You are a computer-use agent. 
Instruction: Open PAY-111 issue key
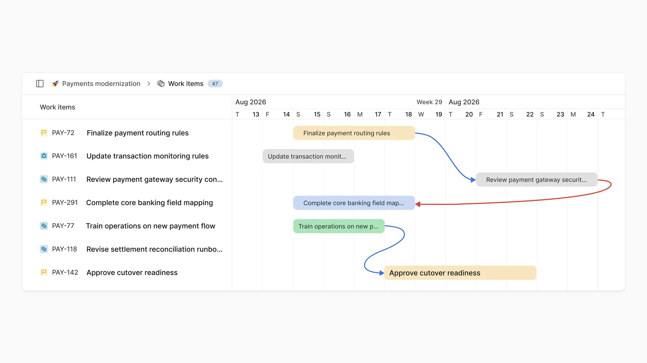64,179
